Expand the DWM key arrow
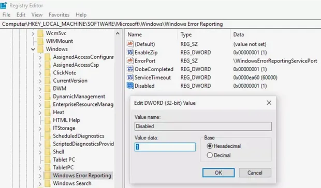The height and width of the screenshot is (188, 321). tap(40, 89)
